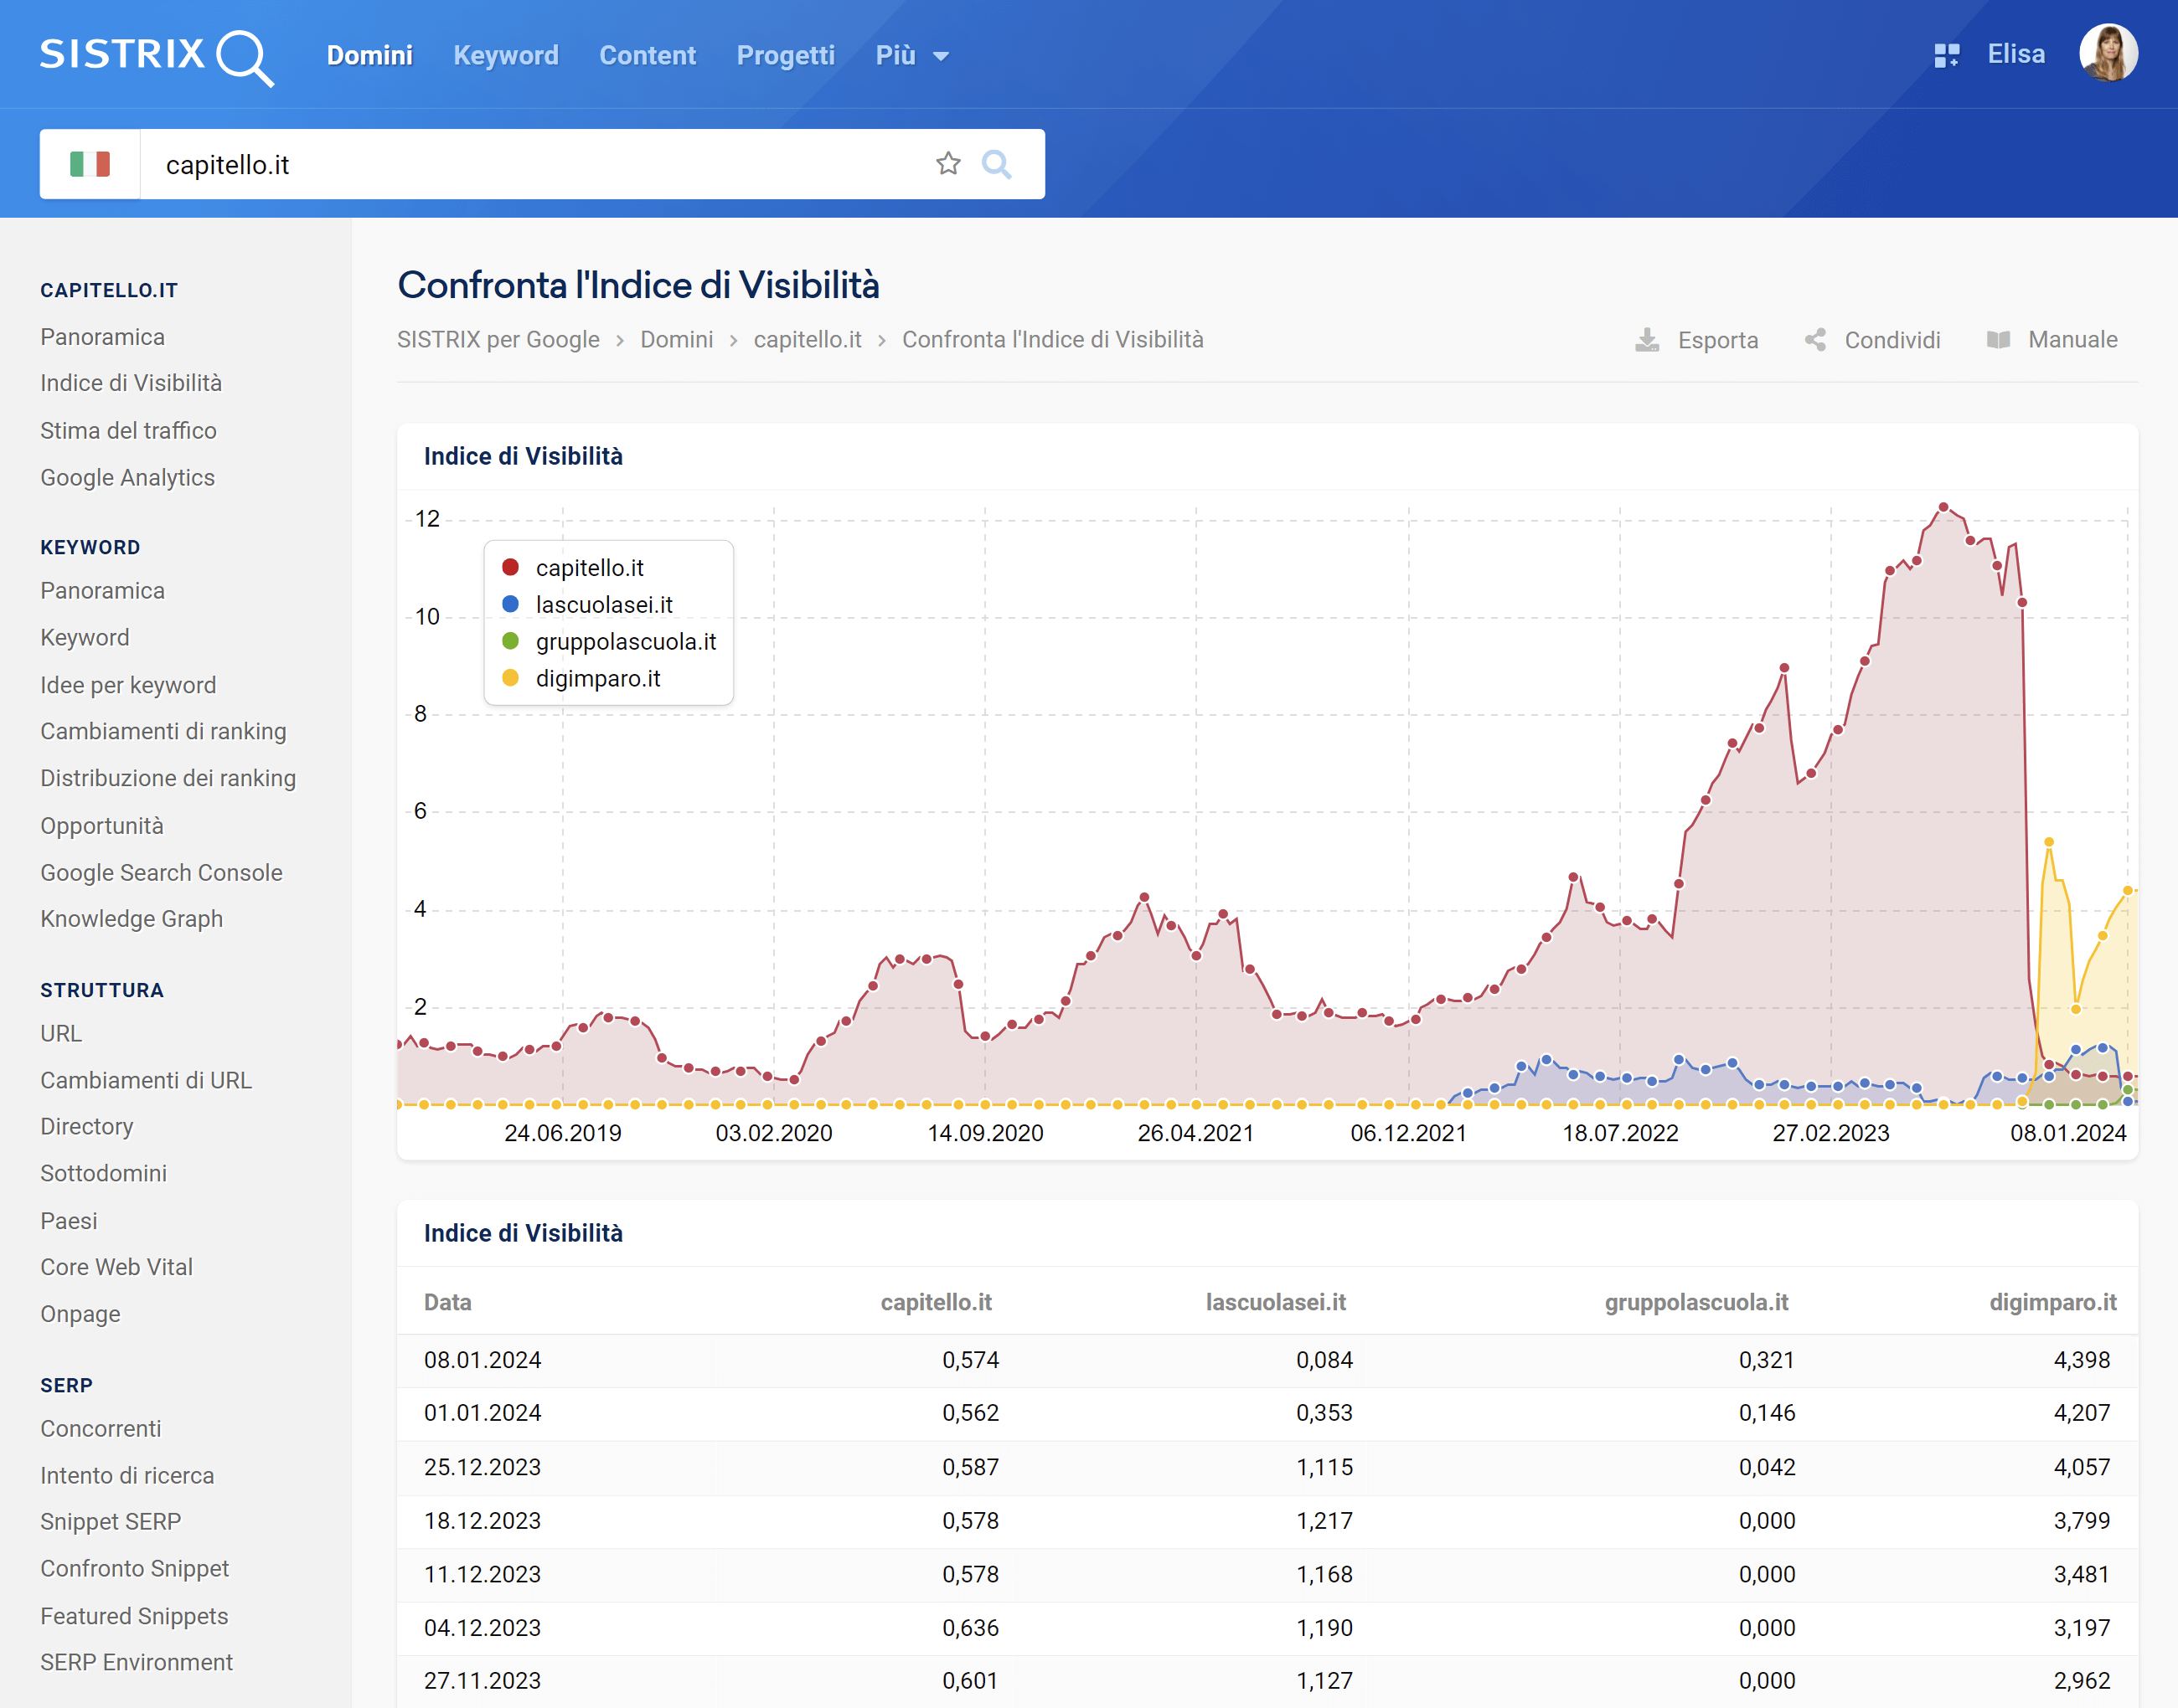Click the capitello.it breadcrumb link
Image resolution: width=2178 pixels, height=1708 pixels.
tap(808, 340)
